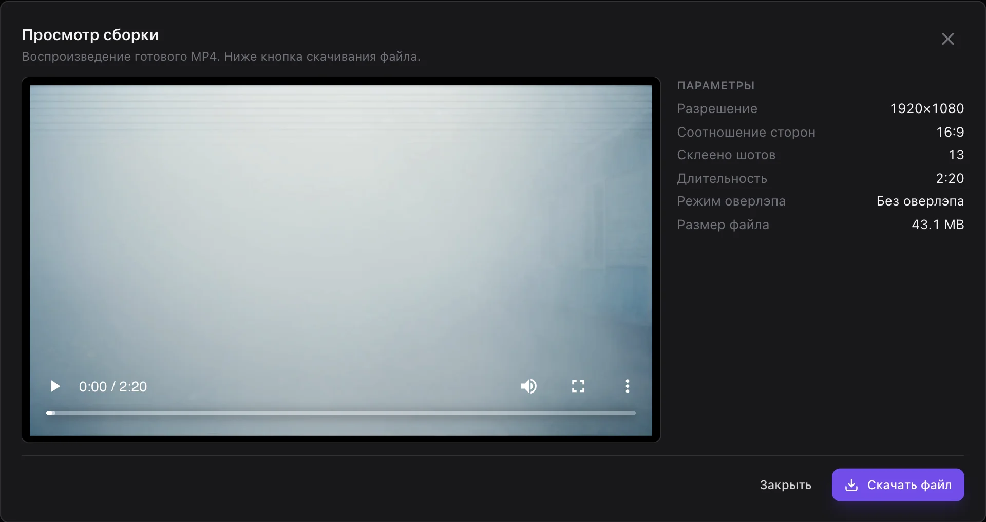This screenshot has width=986, height=522.
Task: Click the Размер файла label
Action: tap(723, 225)
